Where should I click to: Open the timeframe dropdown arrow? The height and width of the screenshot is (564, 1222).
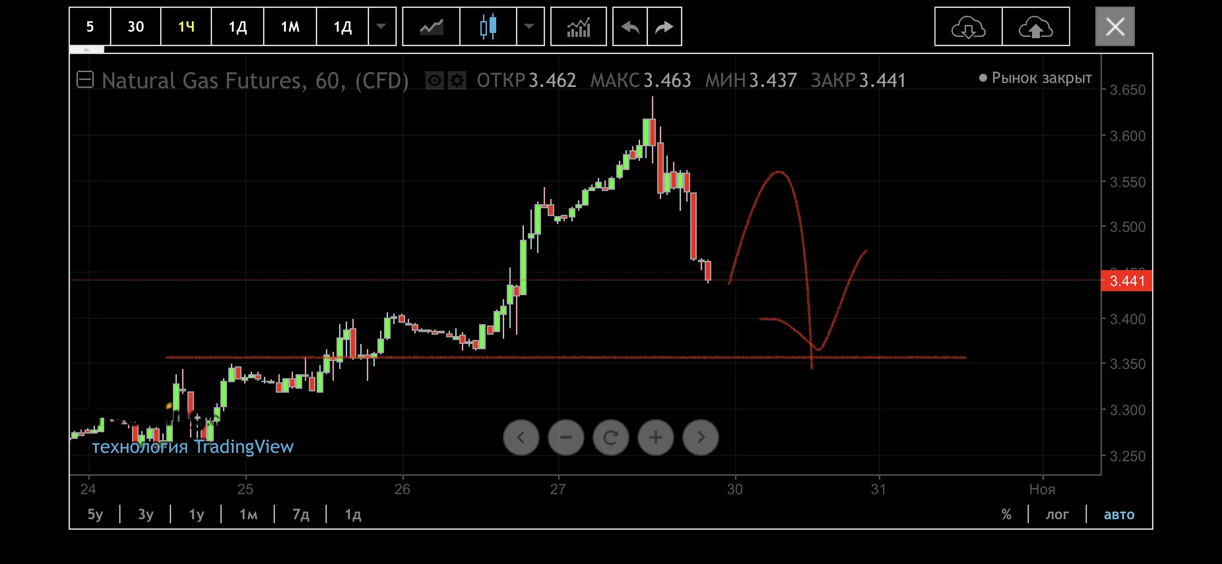(382, 26)
